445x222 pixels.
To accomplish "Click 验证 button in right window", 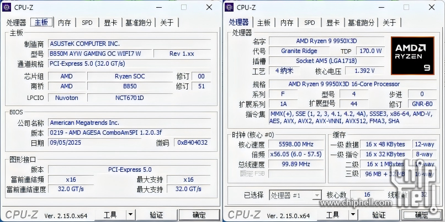I will pos(379,215).
